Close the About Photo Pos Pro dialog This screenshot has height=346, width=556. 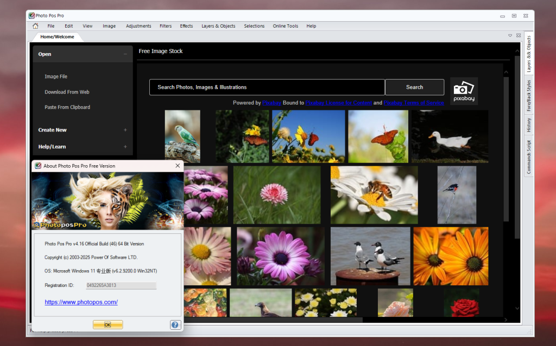pos(178,166)
